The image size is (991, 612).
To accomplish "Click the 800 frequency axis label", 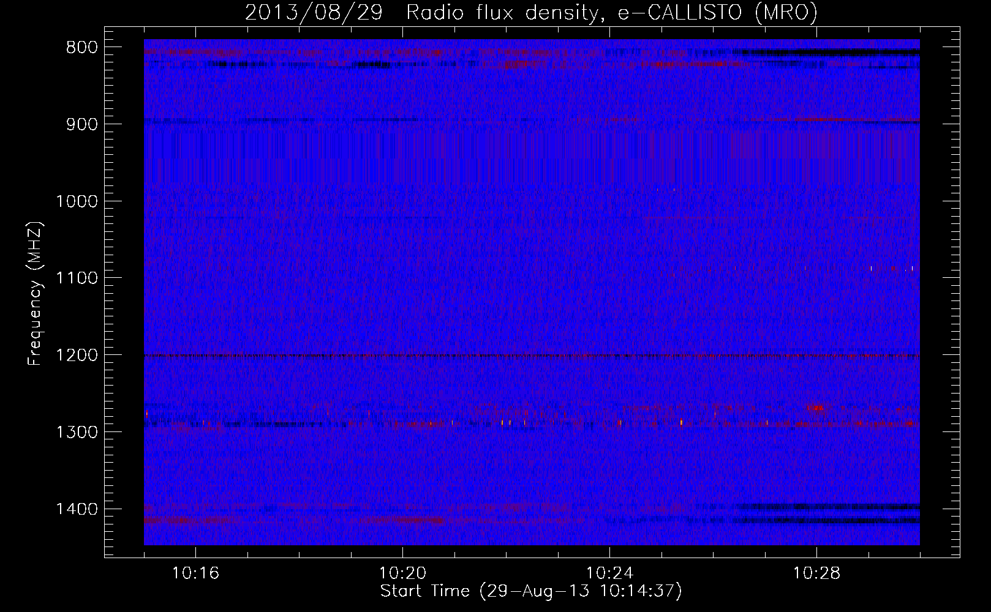I will [x=81, y=48].
